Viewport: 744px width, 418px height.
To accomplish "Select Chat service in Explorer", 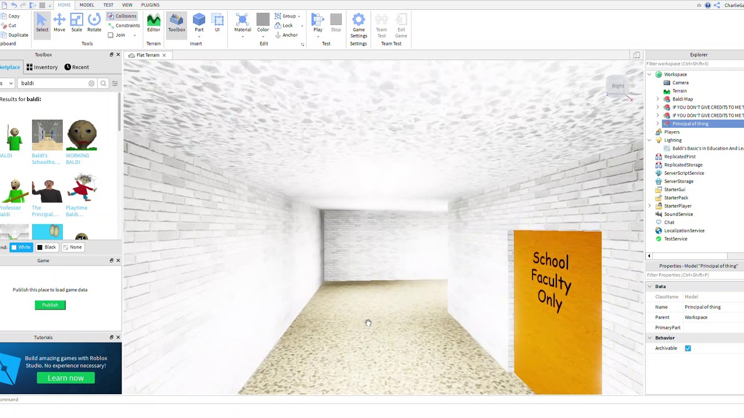I will [x=669, y=222].
